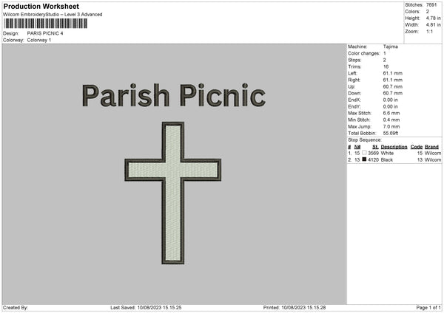Viewport: 444px width, 313px height.
Task: Click the White thread color swatch
Action: coord(364,153)
